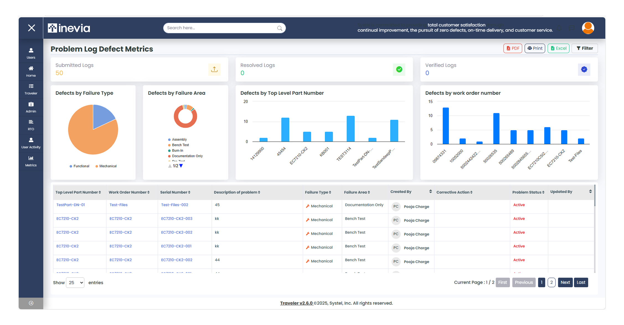This screenshot has width=624, height=325.
Task: Click the search magnifier icon
Action: point(280,28)
